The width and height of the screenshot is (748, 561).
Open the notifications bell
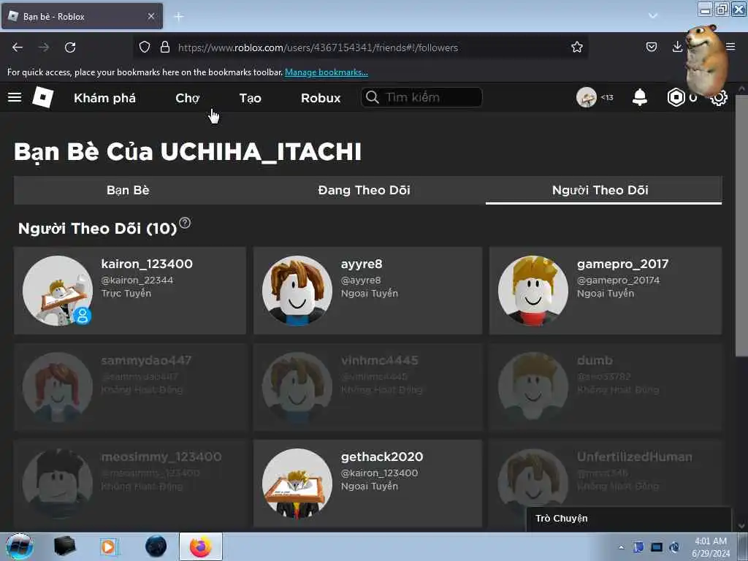(x=640, y=97)
